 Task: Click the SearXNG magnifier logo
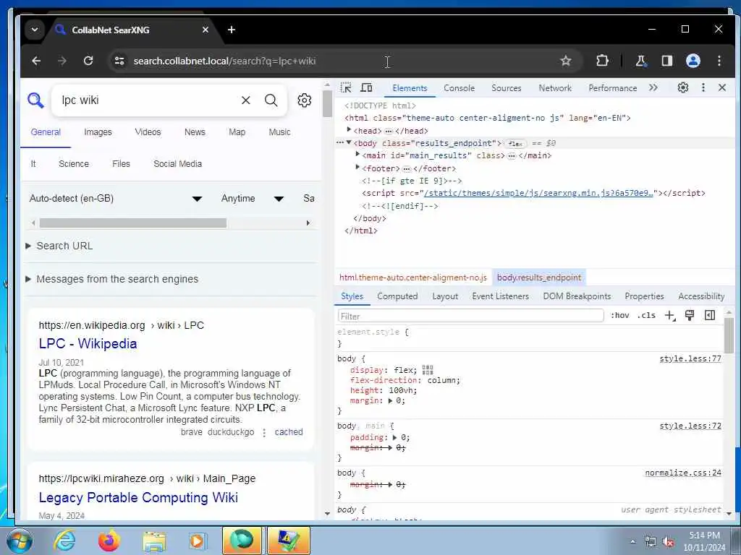[x=35, y=100]
